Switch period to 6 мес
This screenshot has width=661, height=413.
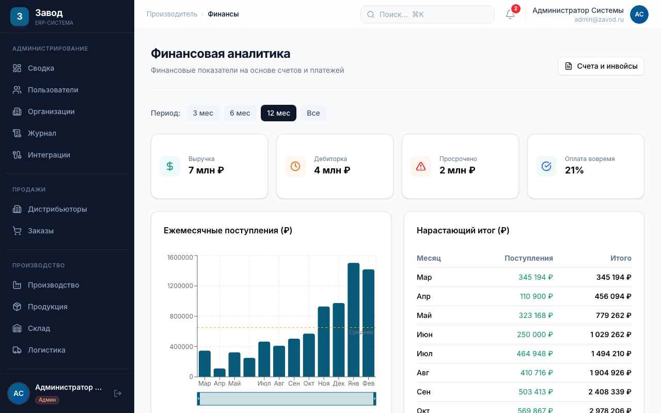(x=240, y=113)
